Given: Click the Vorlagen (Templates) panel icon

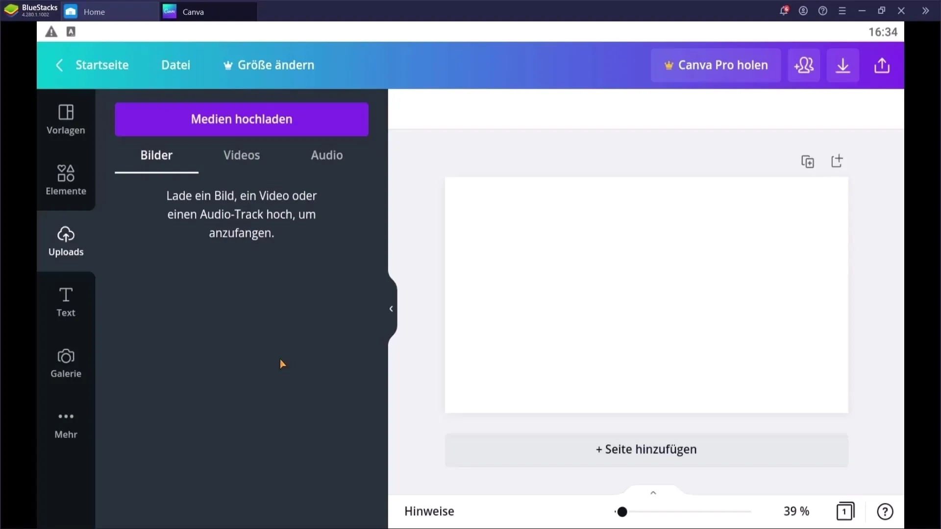Looking at the screenshot, I should (x=65, y=118).
